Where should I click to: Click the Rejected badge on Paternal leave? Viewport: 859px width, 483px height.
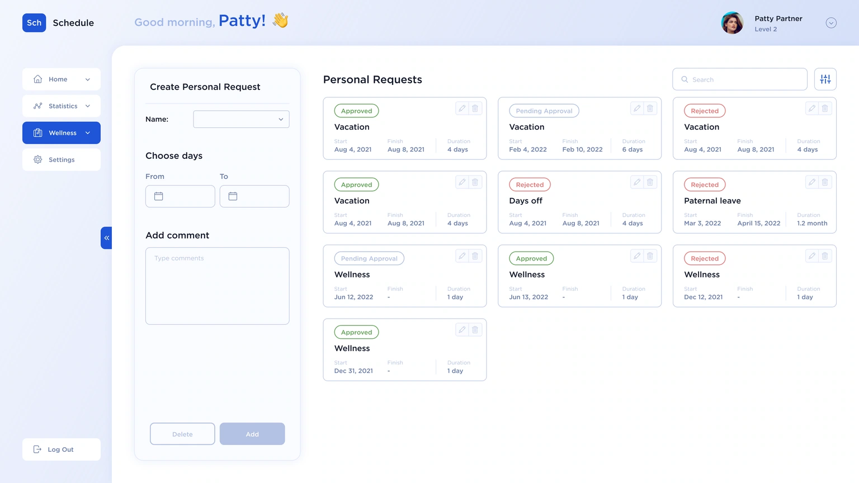coord(705,184)
